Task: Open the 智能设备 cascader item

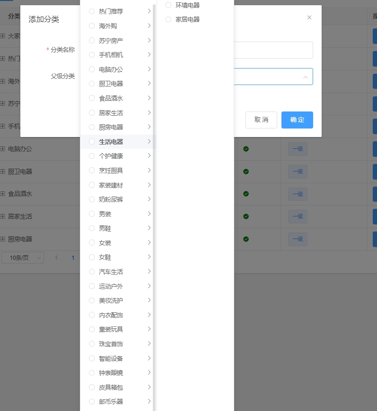Action: click(x=118, y=358)
